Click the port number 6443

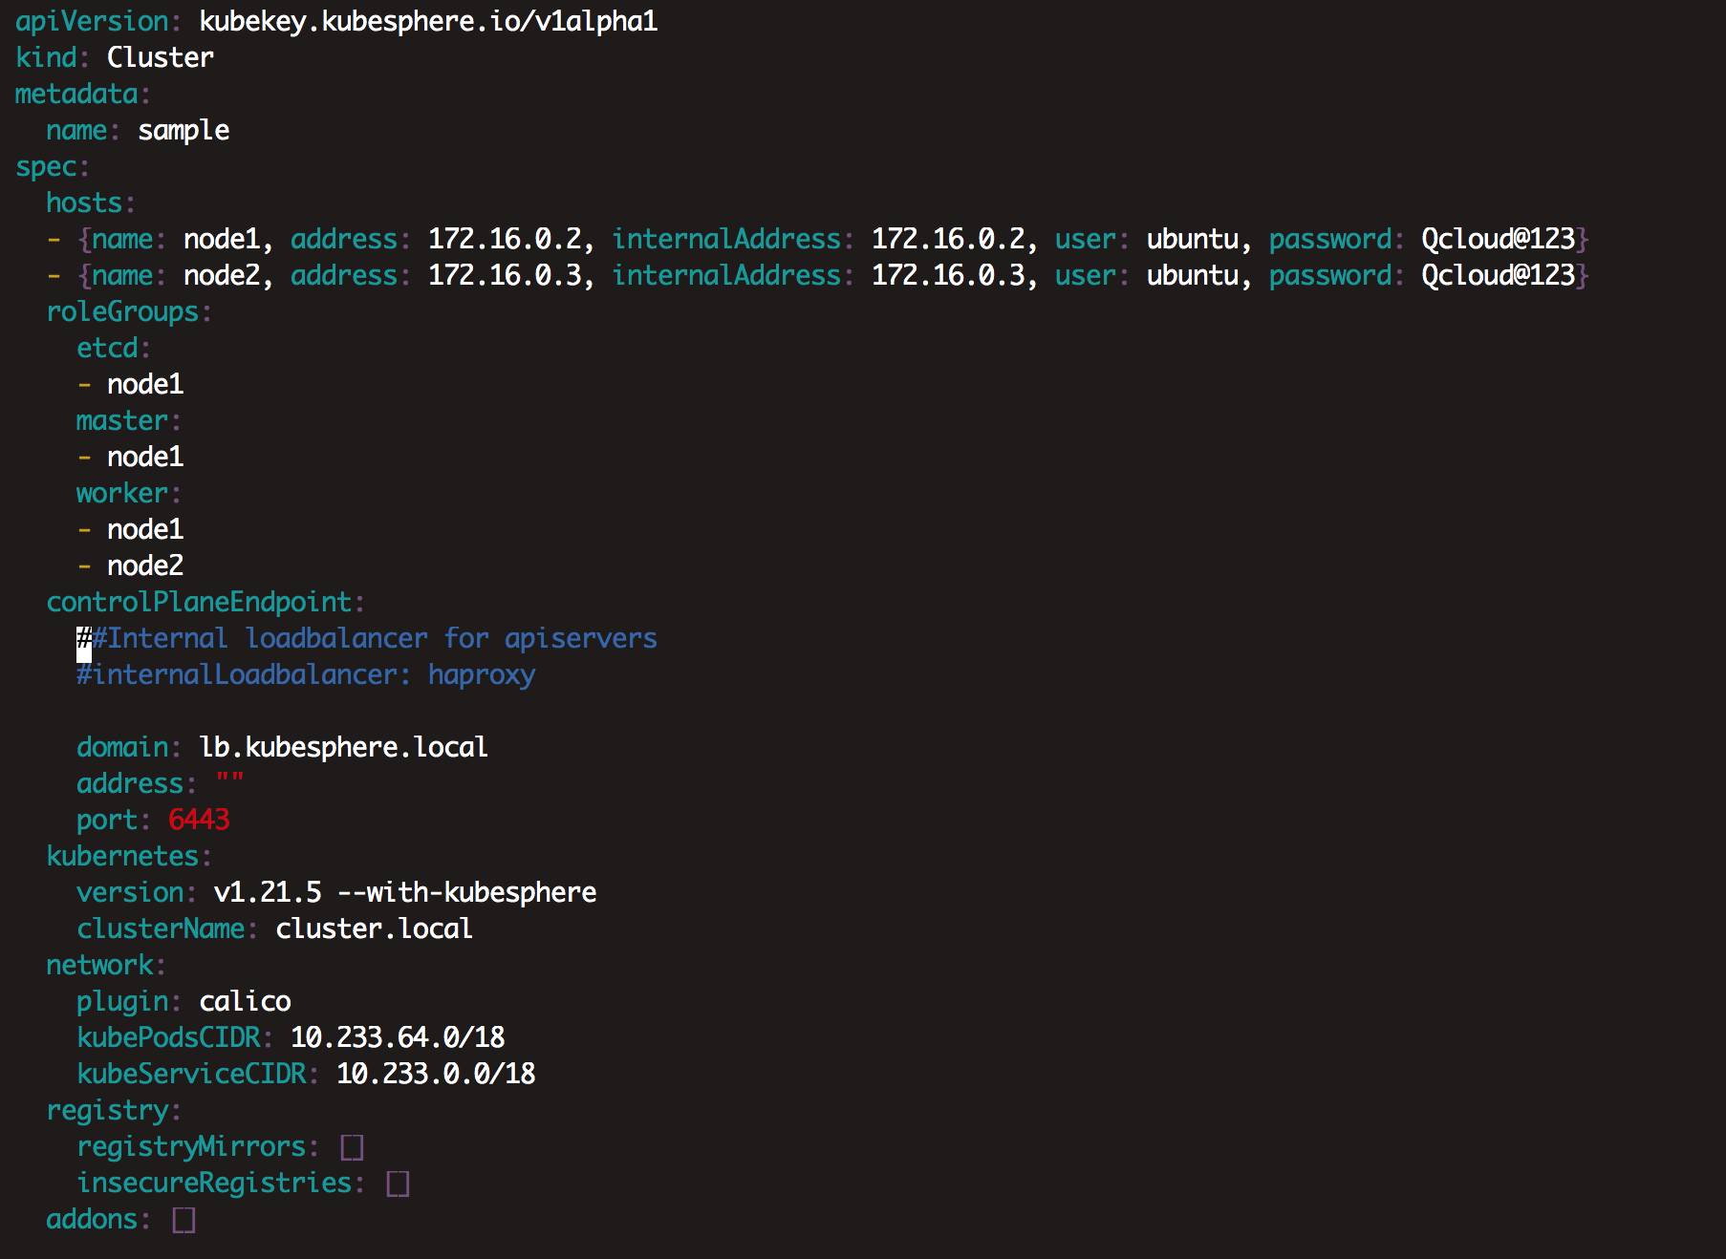(199, 820)
